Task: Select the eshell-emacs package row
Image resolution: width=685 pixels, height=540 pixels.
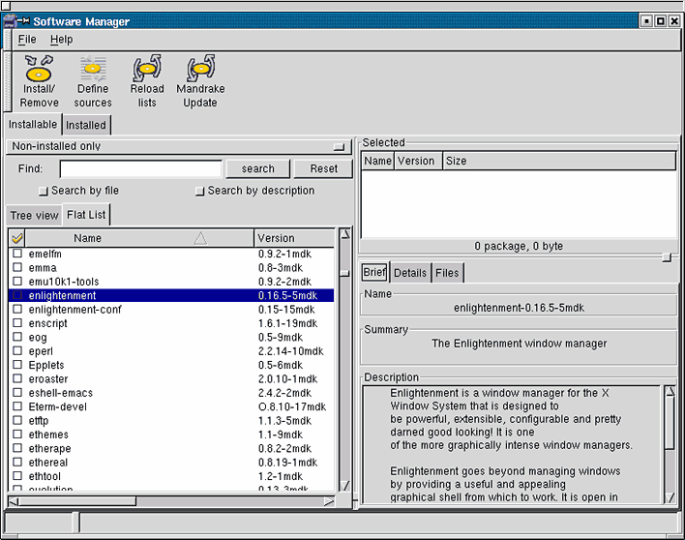Action: click(x=171, y=393)
